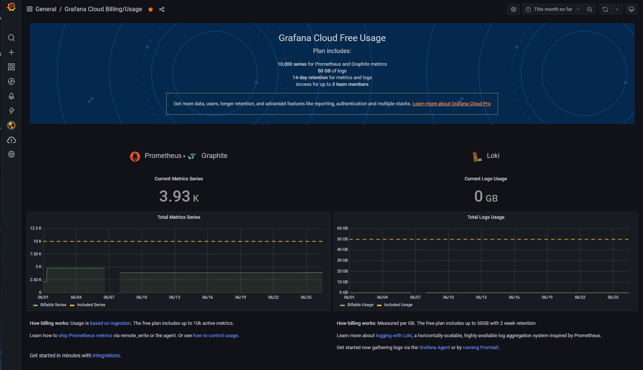Screen dimensions: 643x370
Task: Expand the refresh interval dropdown
Action: tap(617, 9)
